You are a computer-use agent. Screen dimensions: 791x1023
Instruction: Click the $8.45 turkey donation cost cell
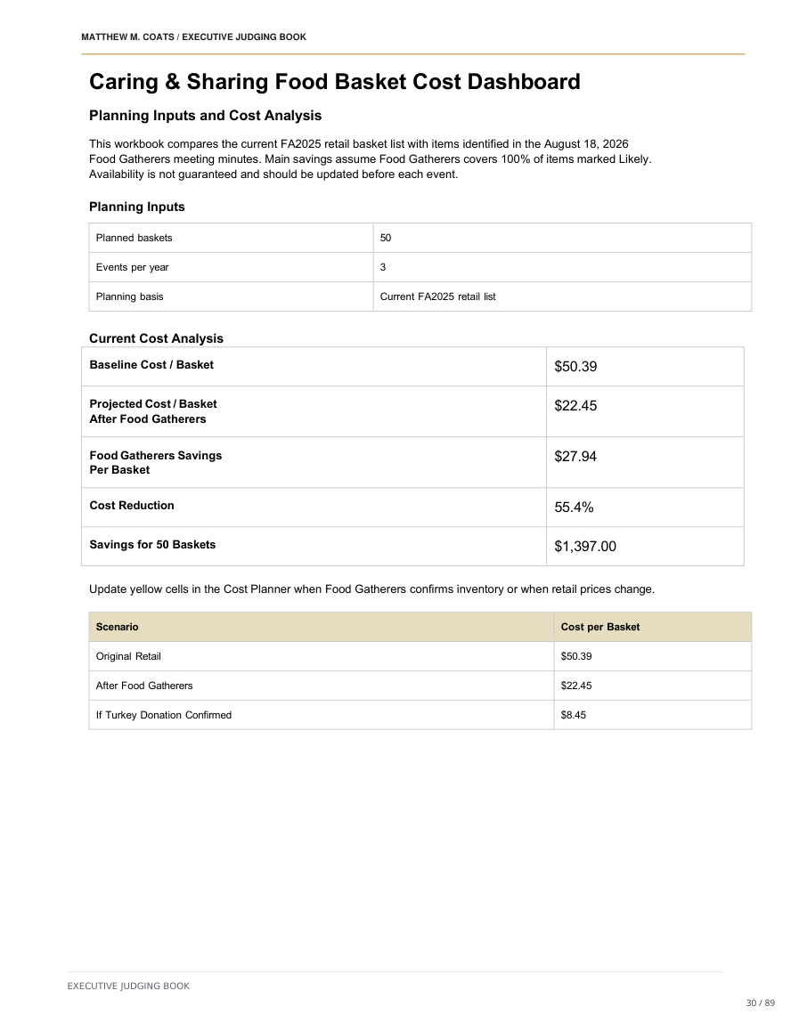[x=653, y=715]
